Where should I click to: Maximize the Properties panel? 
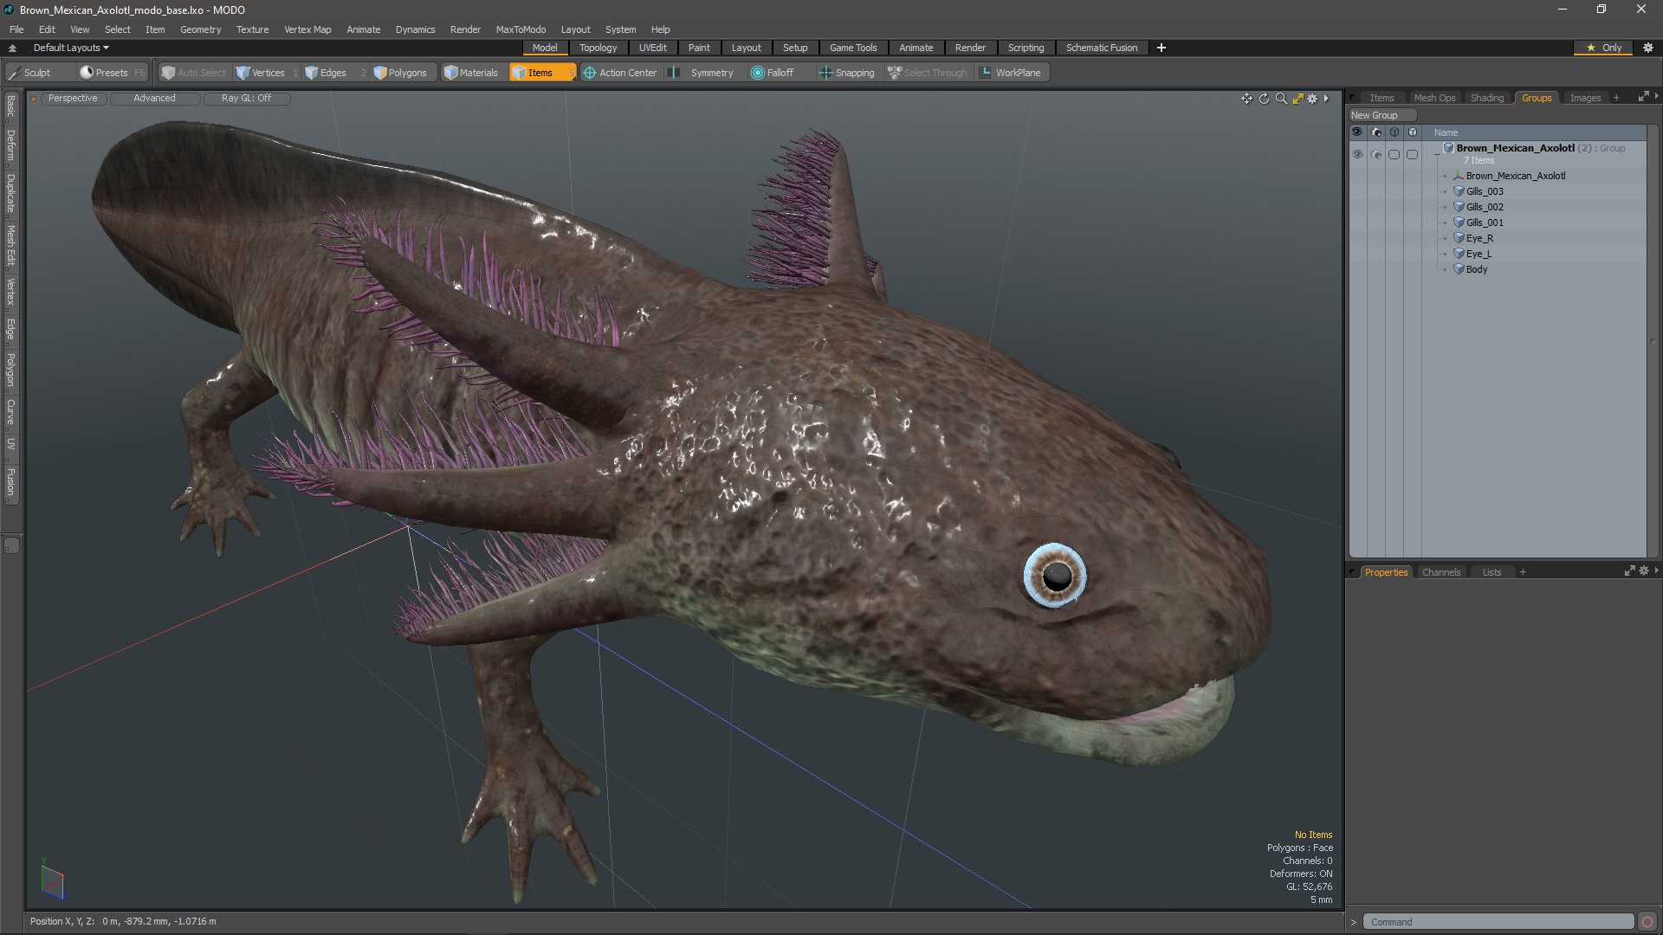click(1629, 571)
